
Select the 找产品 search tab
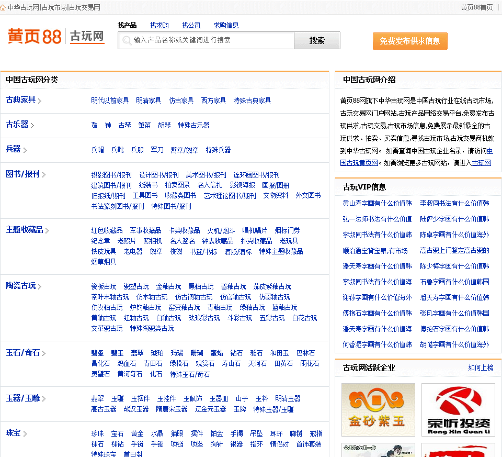click(127, 25)
